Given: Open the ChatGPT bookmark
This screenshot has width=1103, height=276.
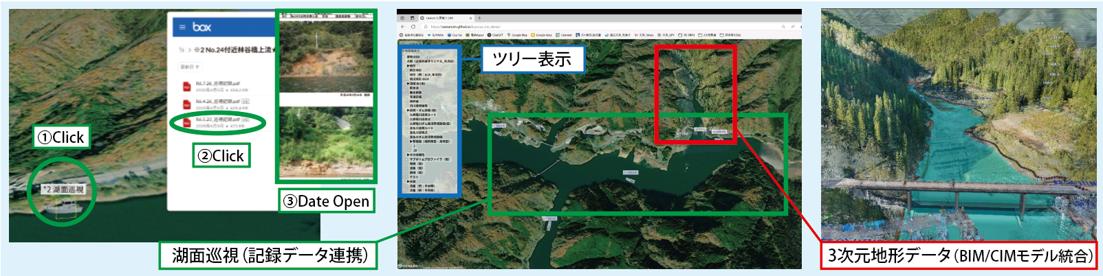Looking at the screenshot, I should (496, 35).
